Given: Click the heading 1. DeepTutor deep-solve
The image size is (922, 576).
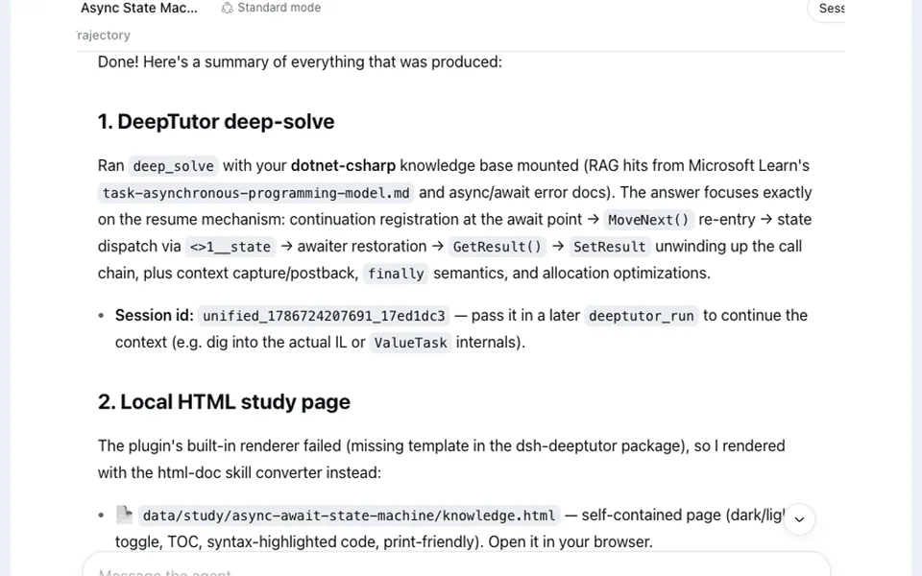Looking at the screenshot, I should (x=216, y=122).
